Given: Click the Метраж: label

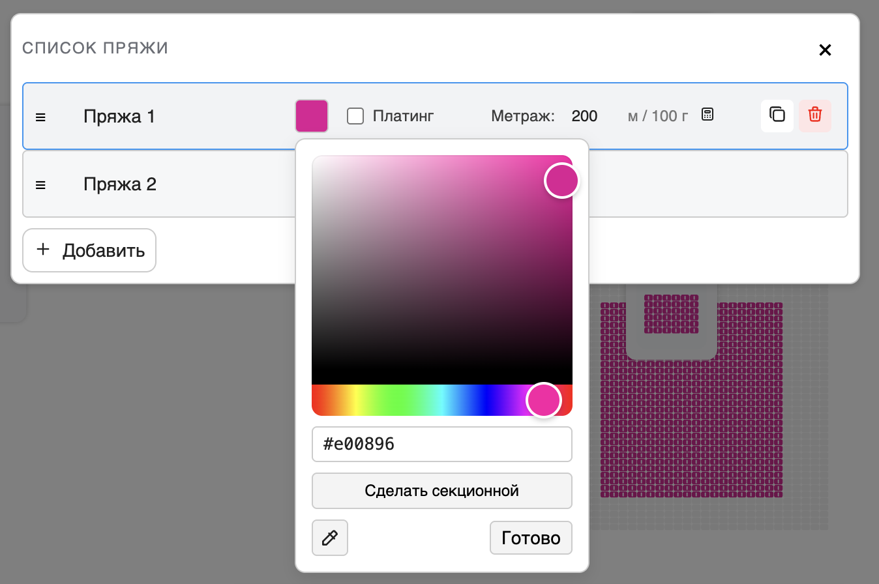Looking at the screenshot, I should coord(523,116).
